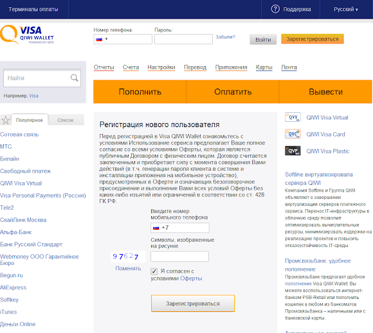The width and height of the screenshot is (373, 333).
Task: Click the orange Оплатить button
Action: (233, 92)
